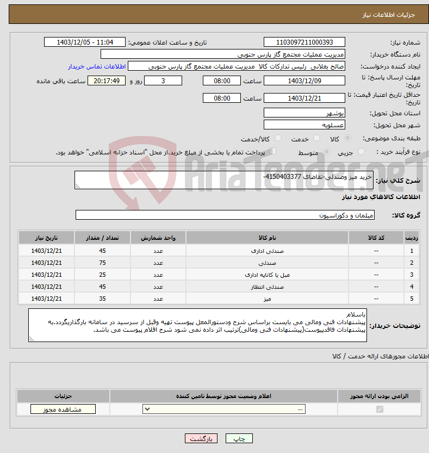Click the request creator name field

[x=237, y=66]
